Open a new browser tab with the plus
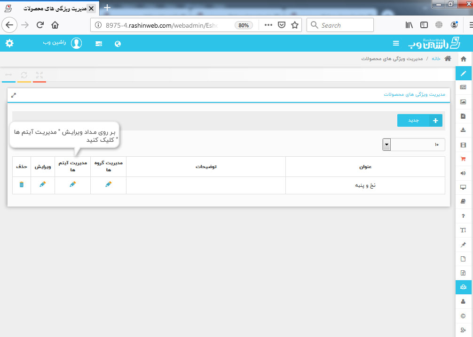The height and width of the screenshot is (337, 473). (x=107, y=8)
